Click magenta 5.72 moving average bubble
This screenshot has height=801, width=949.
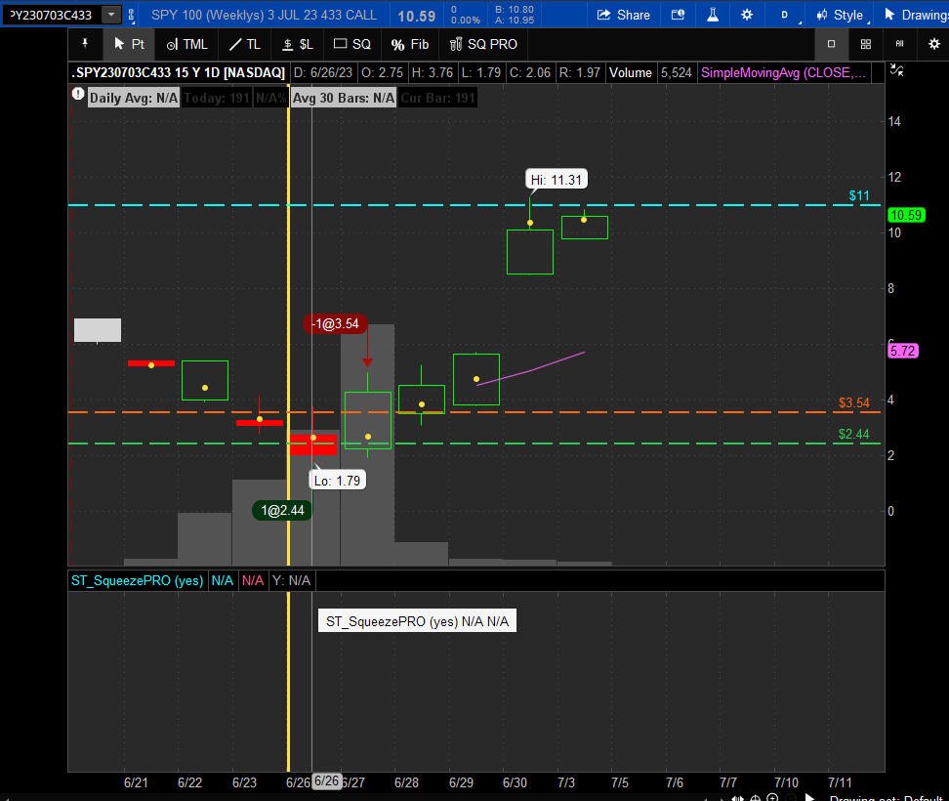click(902, 351)
